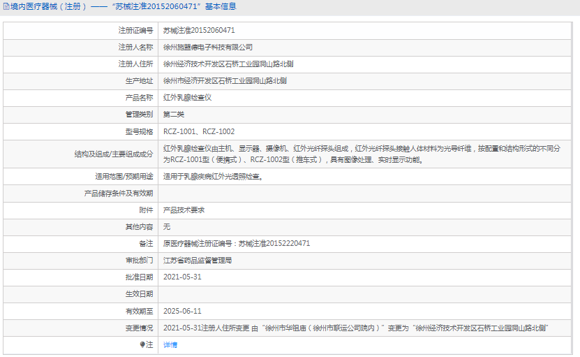The height and width of the screenshot is (357, 580).
Task: Click the 有效期至 row label
Action: [x=139, y=311]
